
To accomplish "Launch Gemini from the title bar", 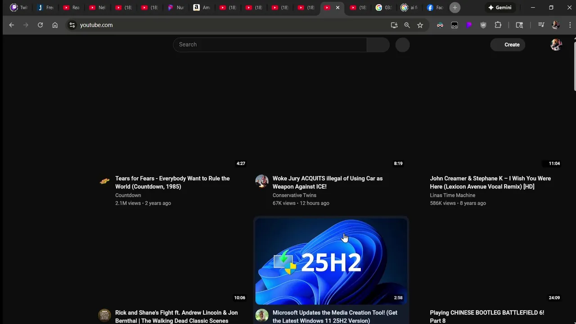I will tap(500, 8).
